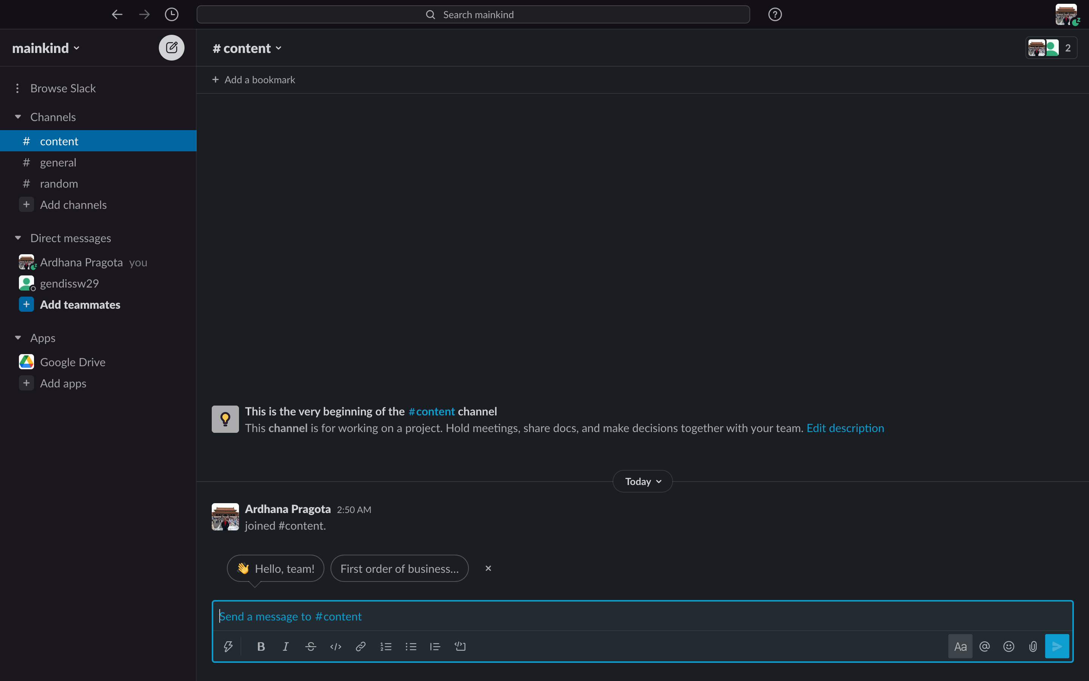Open the history clock icon
Image resolution: width=1089 pixels, height=681 pixels.
click(x=171, y=14)
